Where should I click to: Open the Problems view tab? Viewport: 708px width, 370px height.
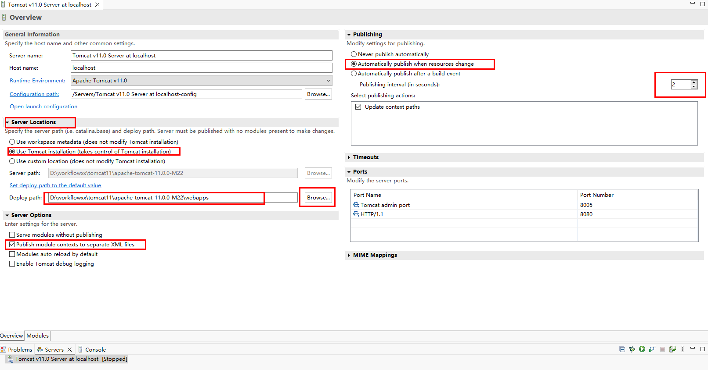click(x=17, y=349)
